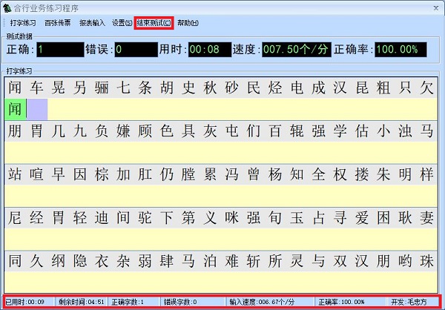Click the 正确率 display showing 100.00%
445x310 pixels.
click(x=400, y=50)
